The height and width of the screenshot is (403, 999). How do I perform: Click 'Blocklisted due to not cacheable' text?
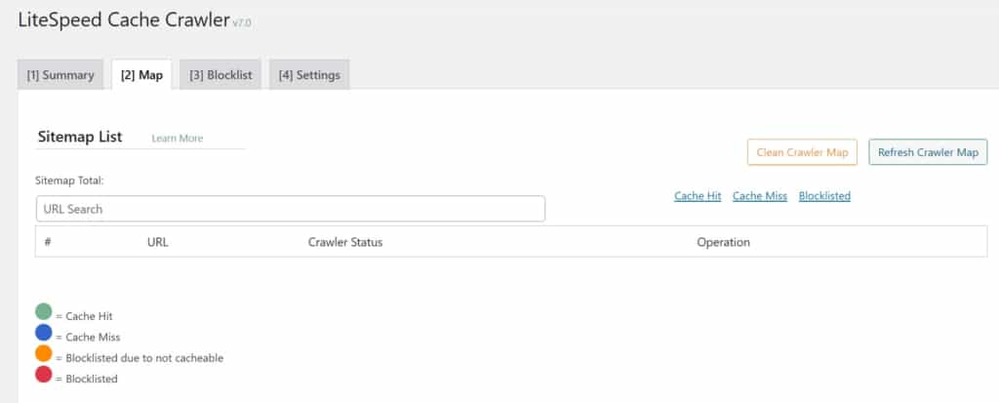point(144,358)
